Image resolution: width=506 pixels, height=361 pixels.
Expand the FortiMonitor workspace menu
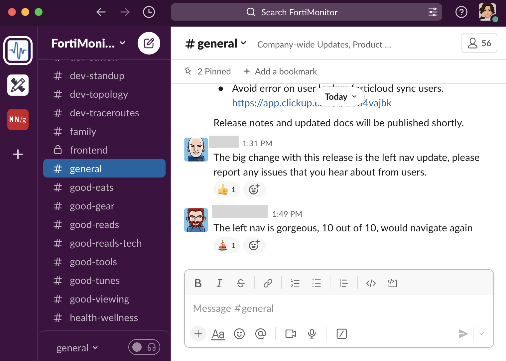[88, 43]
